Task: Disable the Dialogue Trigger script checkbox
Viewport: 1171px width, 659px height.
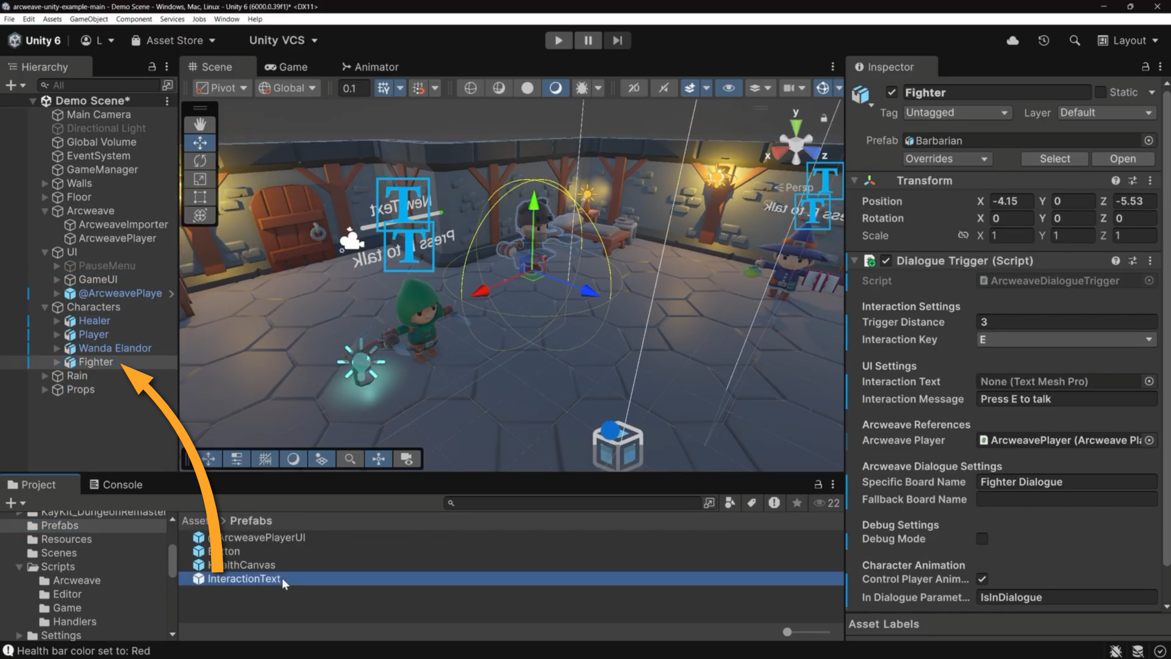Action: pos(886,261)
